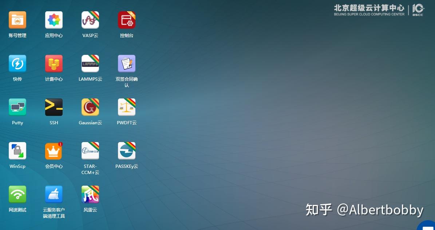Run the 网速测试 speed test

tap(17, 194)
